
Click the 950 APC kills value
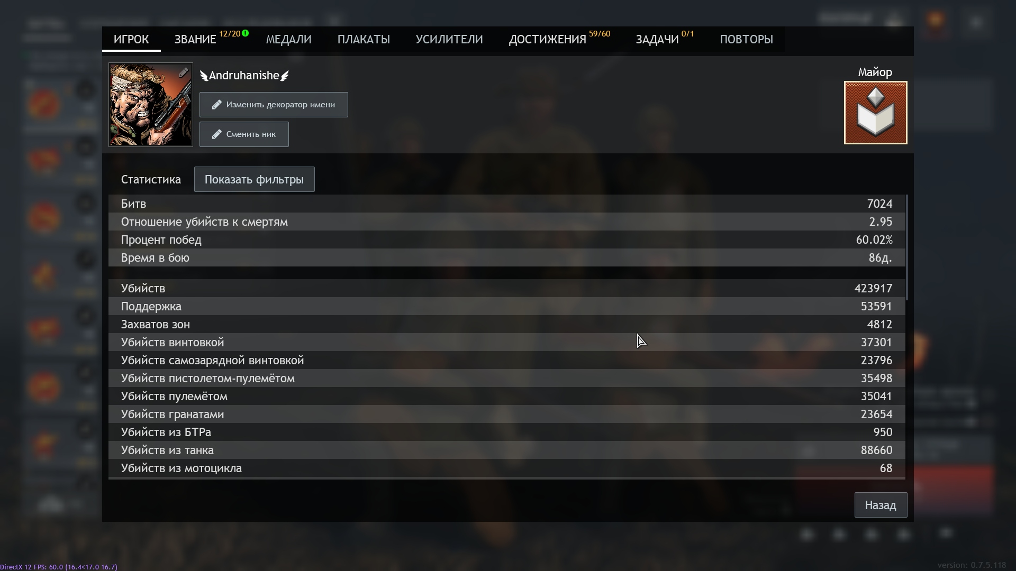883,432
